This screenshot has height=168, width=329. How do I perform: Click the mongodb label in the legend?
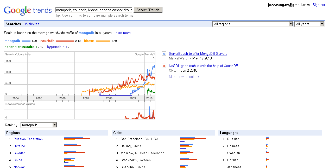12,41
